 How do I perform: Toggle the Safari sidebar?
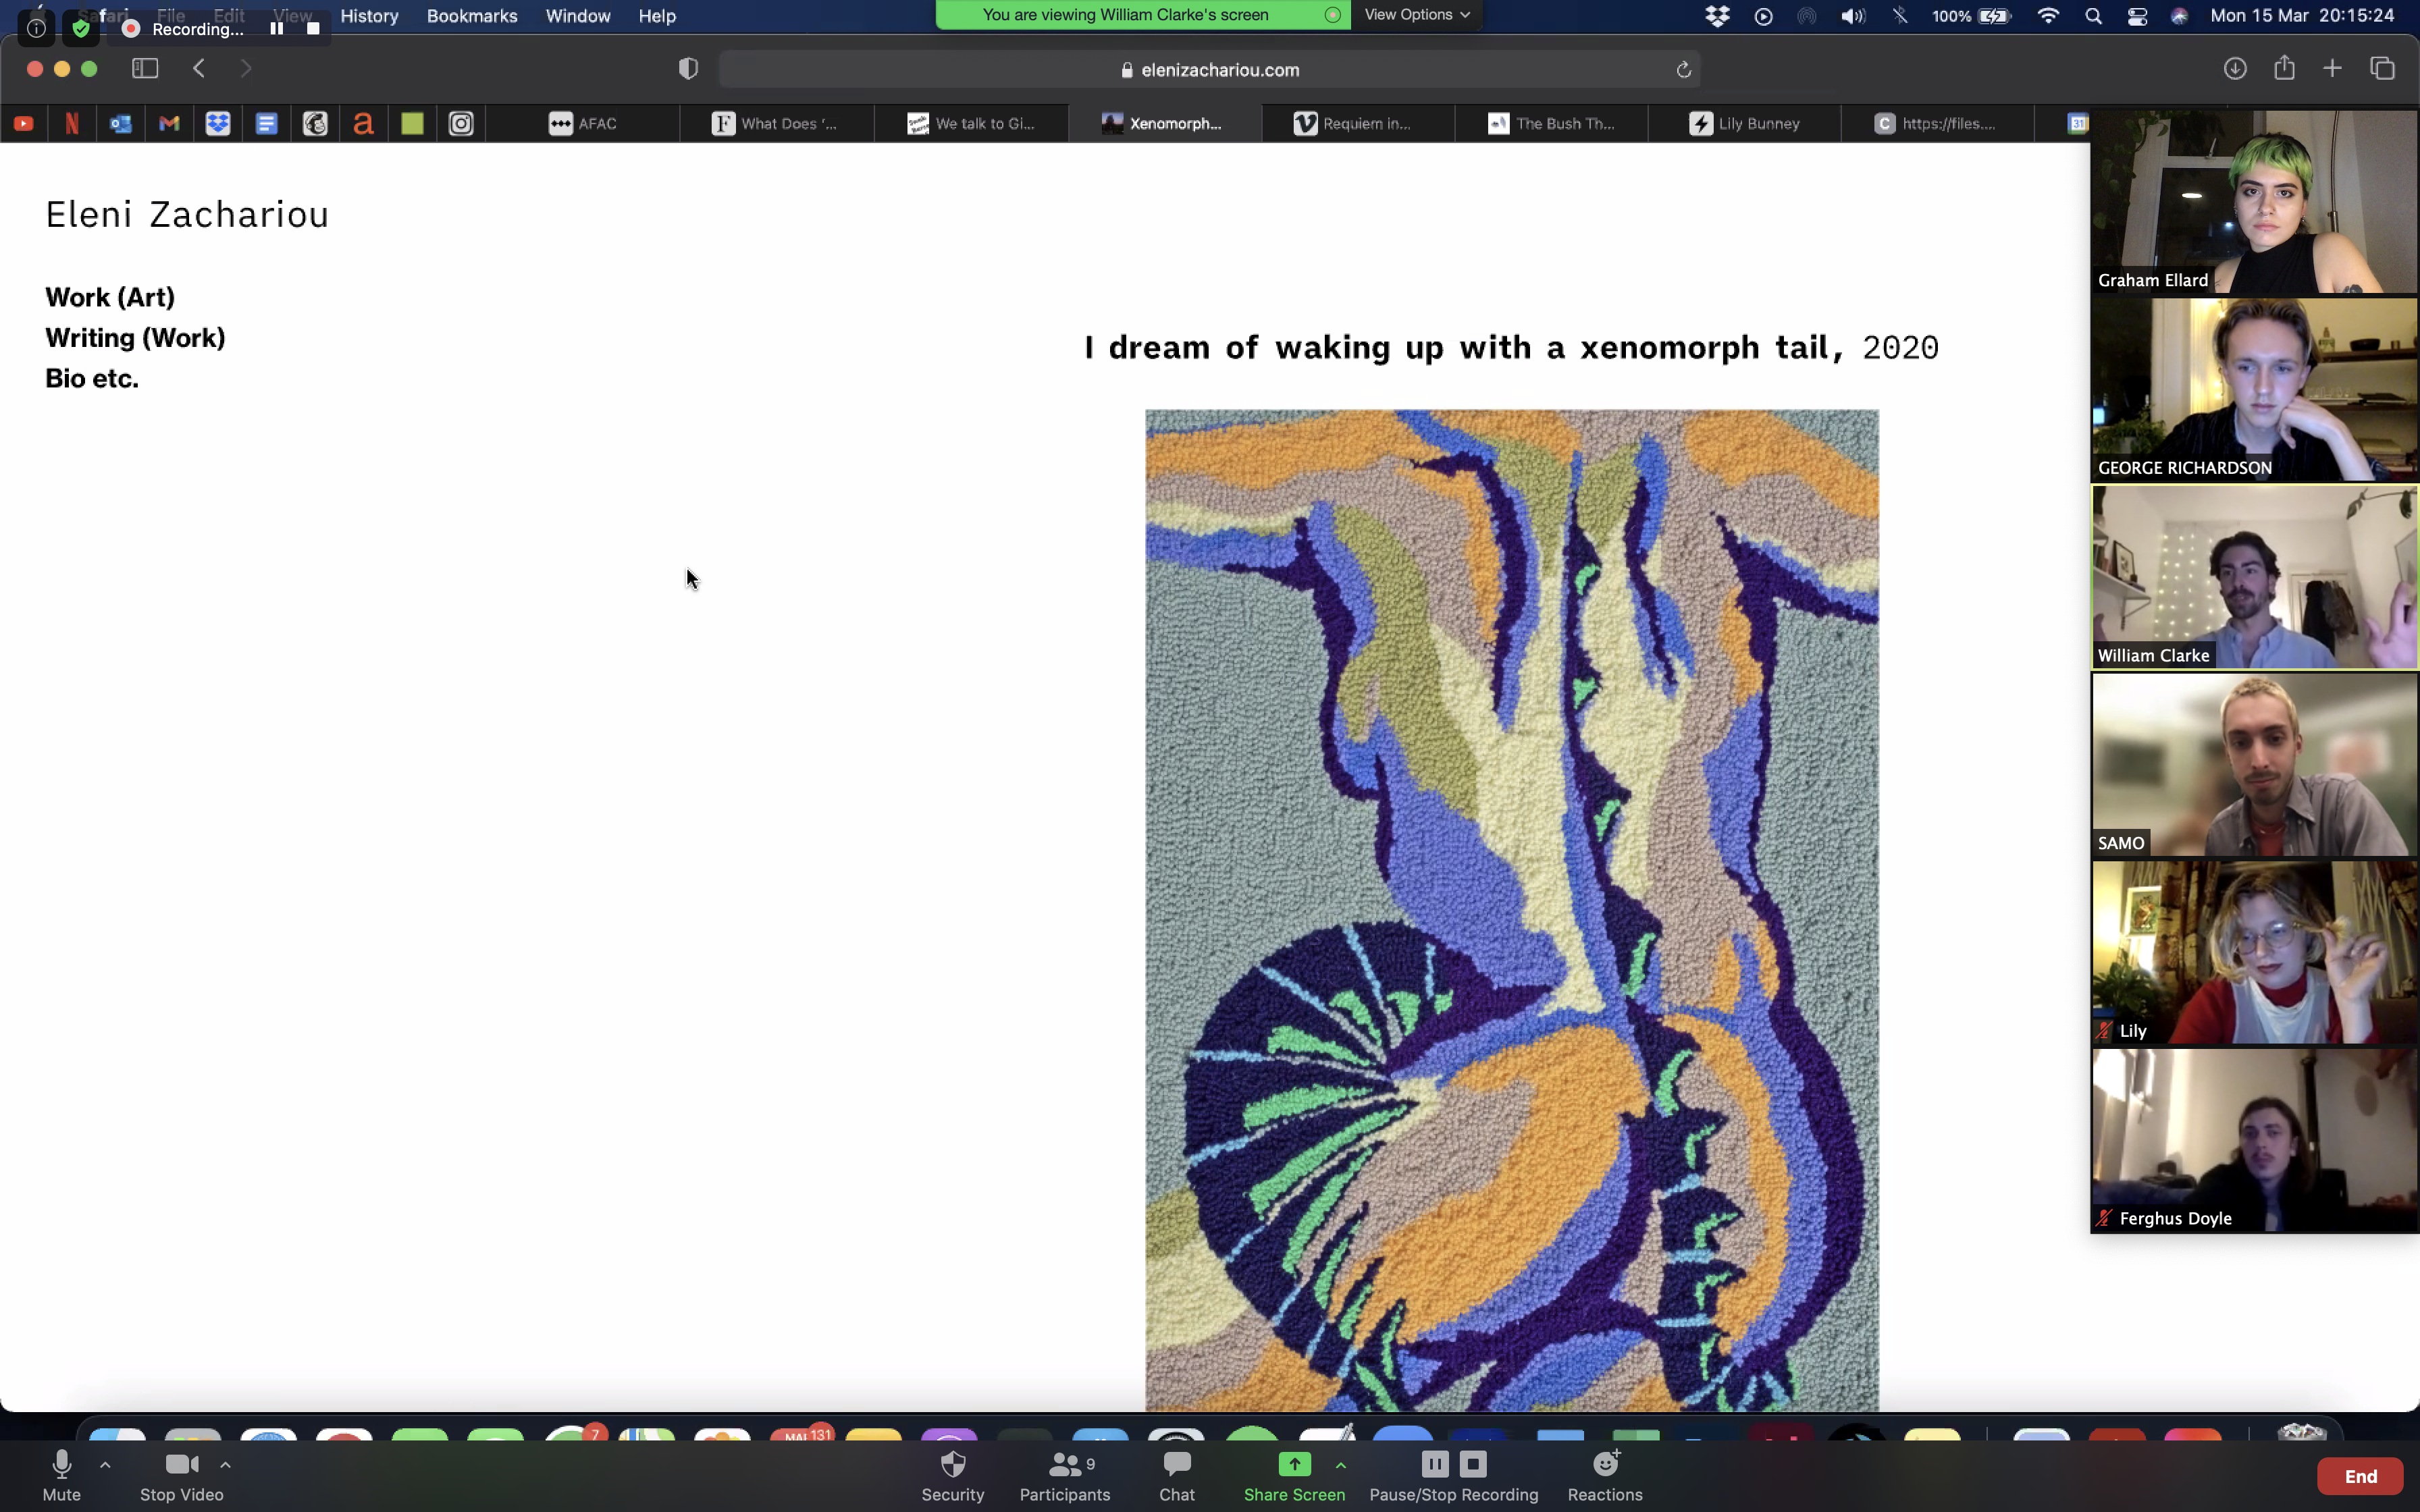(145, 68)
